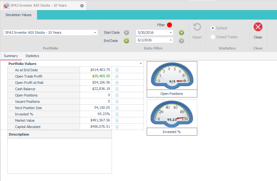The width and height of the screenshot is (277, 181).
Task: Open the End Date picker dropdown
Action: click(171, 40)
